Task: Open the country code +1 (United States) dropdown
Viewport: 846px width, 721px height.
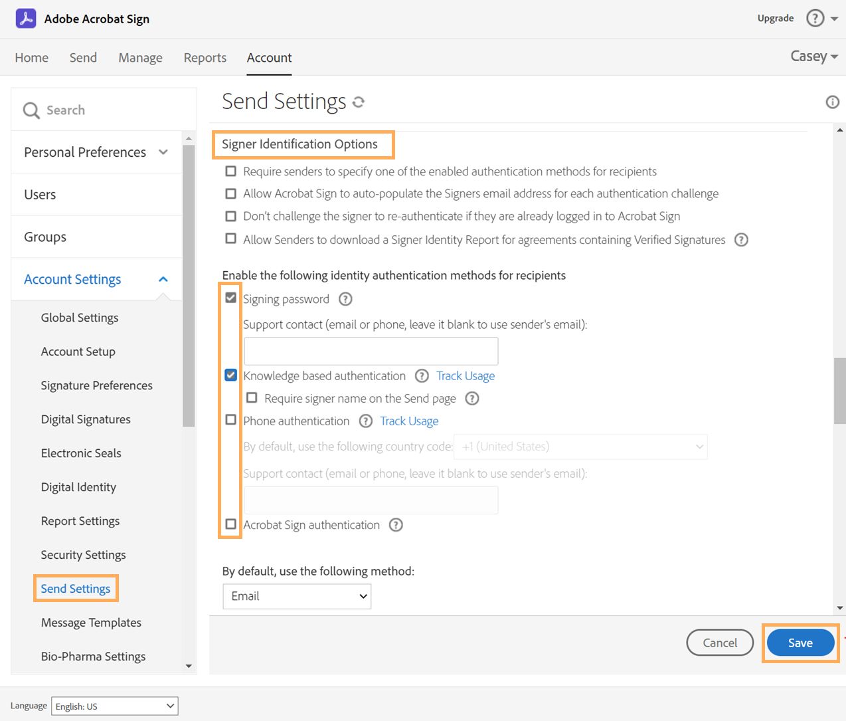Action: pyautogui.click(x=580, y=447)
